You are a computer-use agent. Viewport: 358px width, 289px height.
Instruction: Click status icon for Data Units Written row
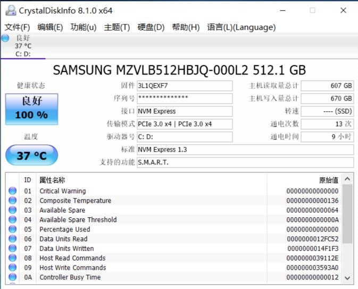pos(13,249)
